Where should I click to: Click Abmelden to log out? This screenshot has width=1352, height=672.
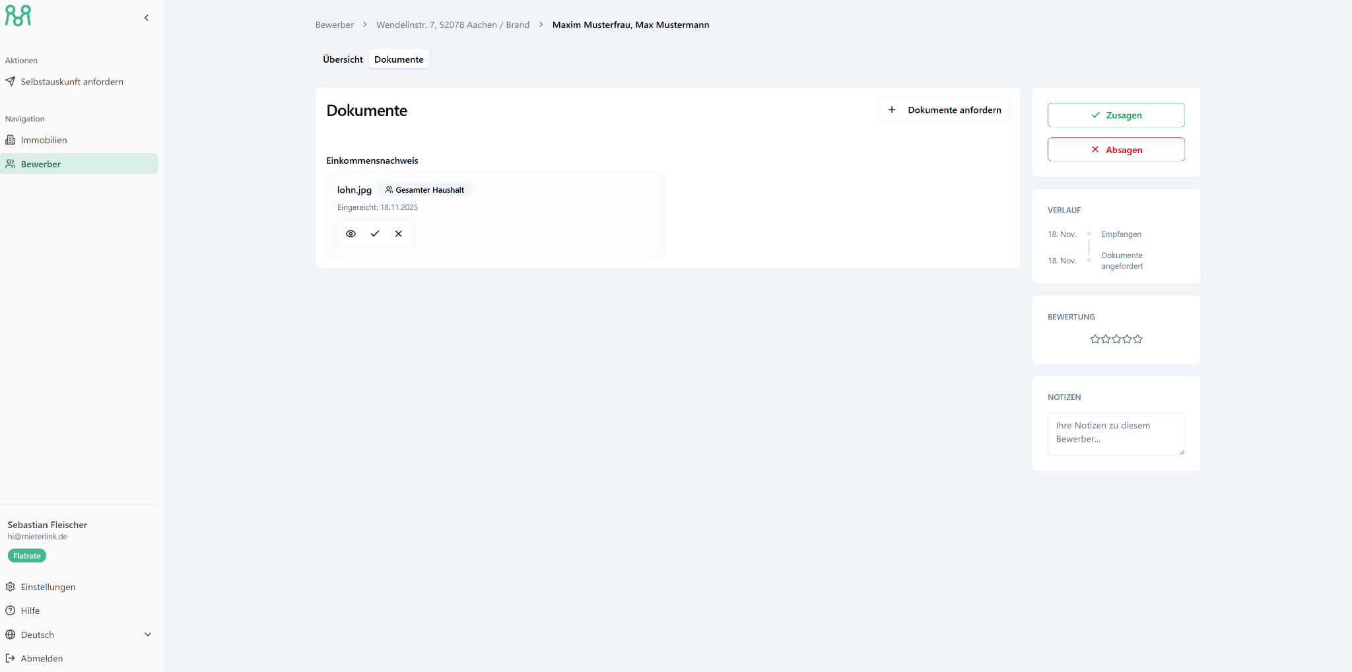[42, 658]
